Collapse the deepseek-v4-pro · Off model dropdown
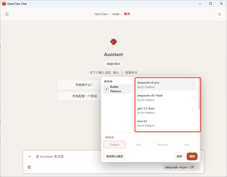 pyautogui.click(x=182, y=167)
